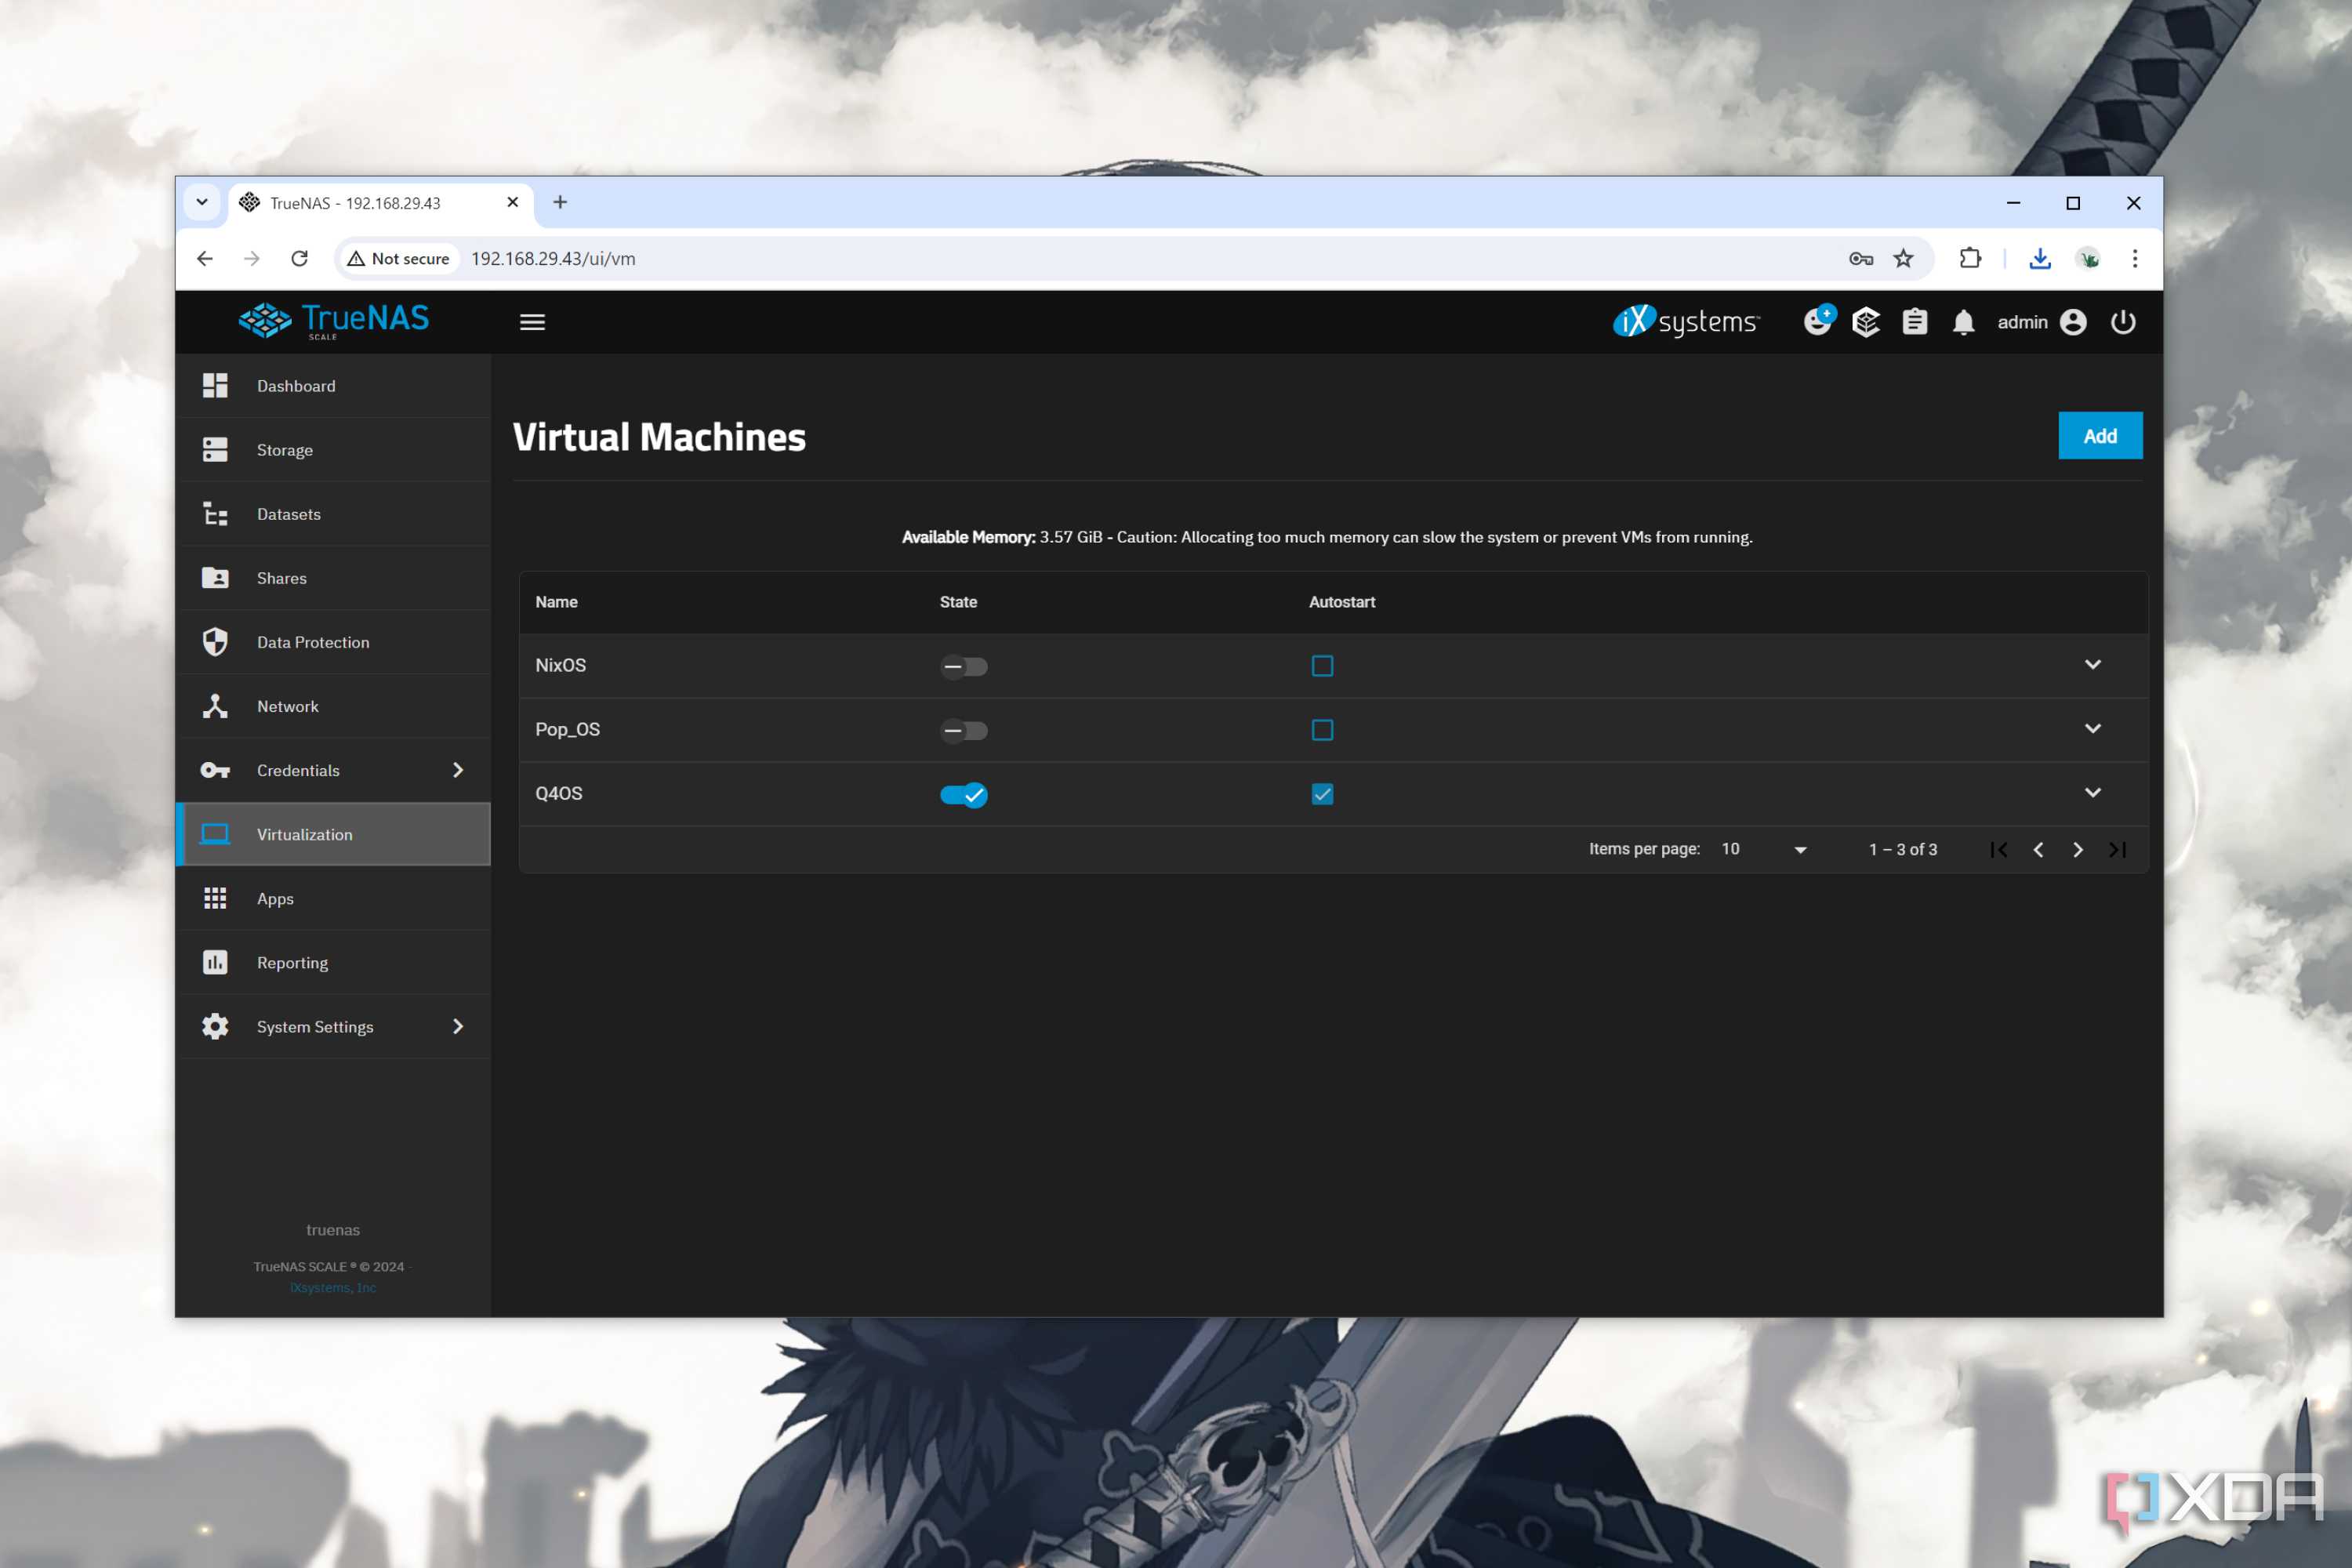This screenshot has width=2352, height=1568.
Task: Go to last page of results
Action: click(x=2117, y=850)
